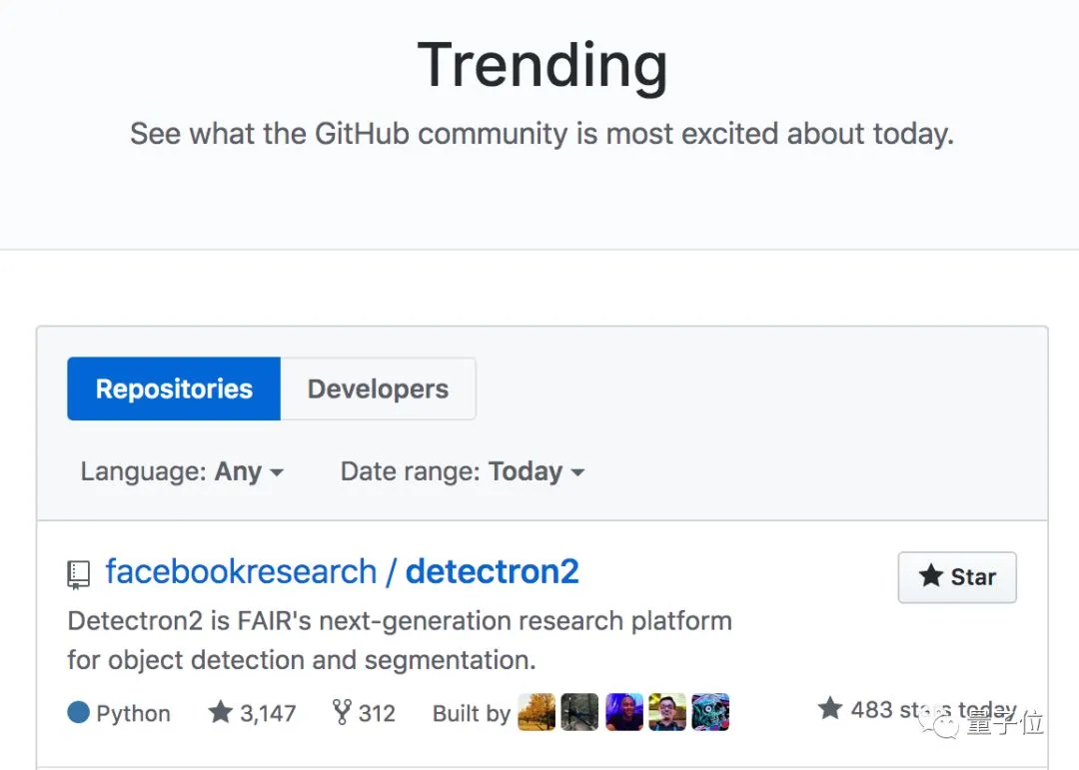This screenshot has height=770, width=1079.
Task: Click the stargazers star icon showing 3,147
Action: pos(220,712)
